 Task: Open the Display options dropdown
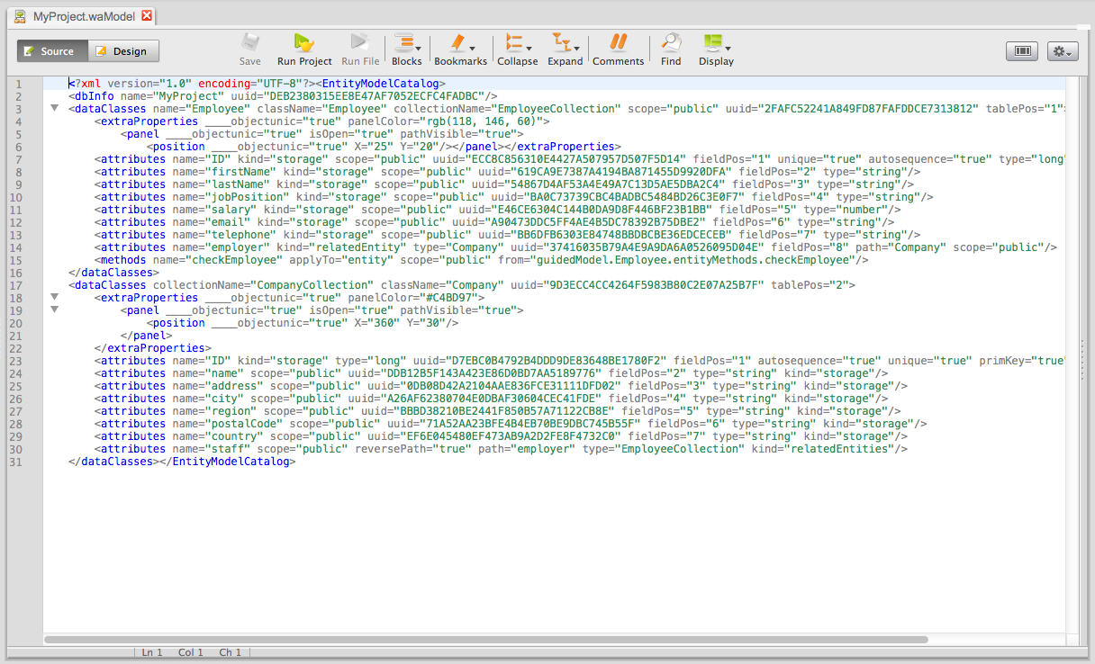coord(728,48)
